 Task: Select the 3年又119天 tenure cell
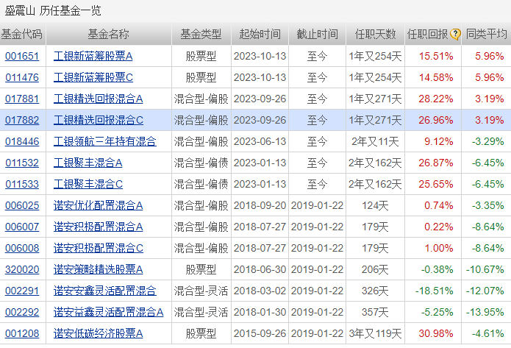[x=375, y=333]
